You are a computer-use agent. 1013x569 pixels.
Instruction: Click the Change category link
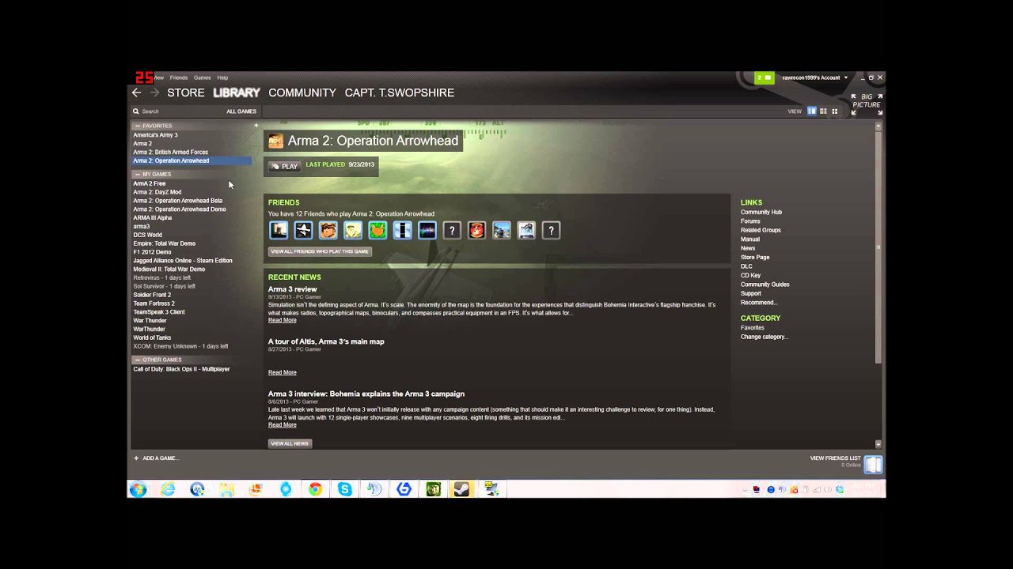(764, 337)
